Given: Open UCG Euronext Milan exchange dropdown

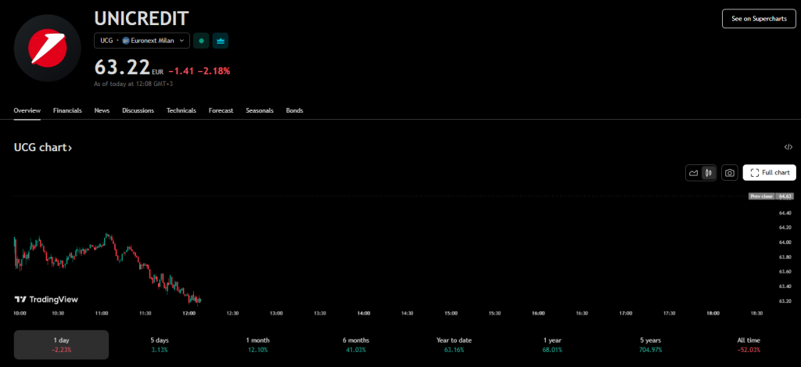Looking at the screenshot, I should [142, 41].
